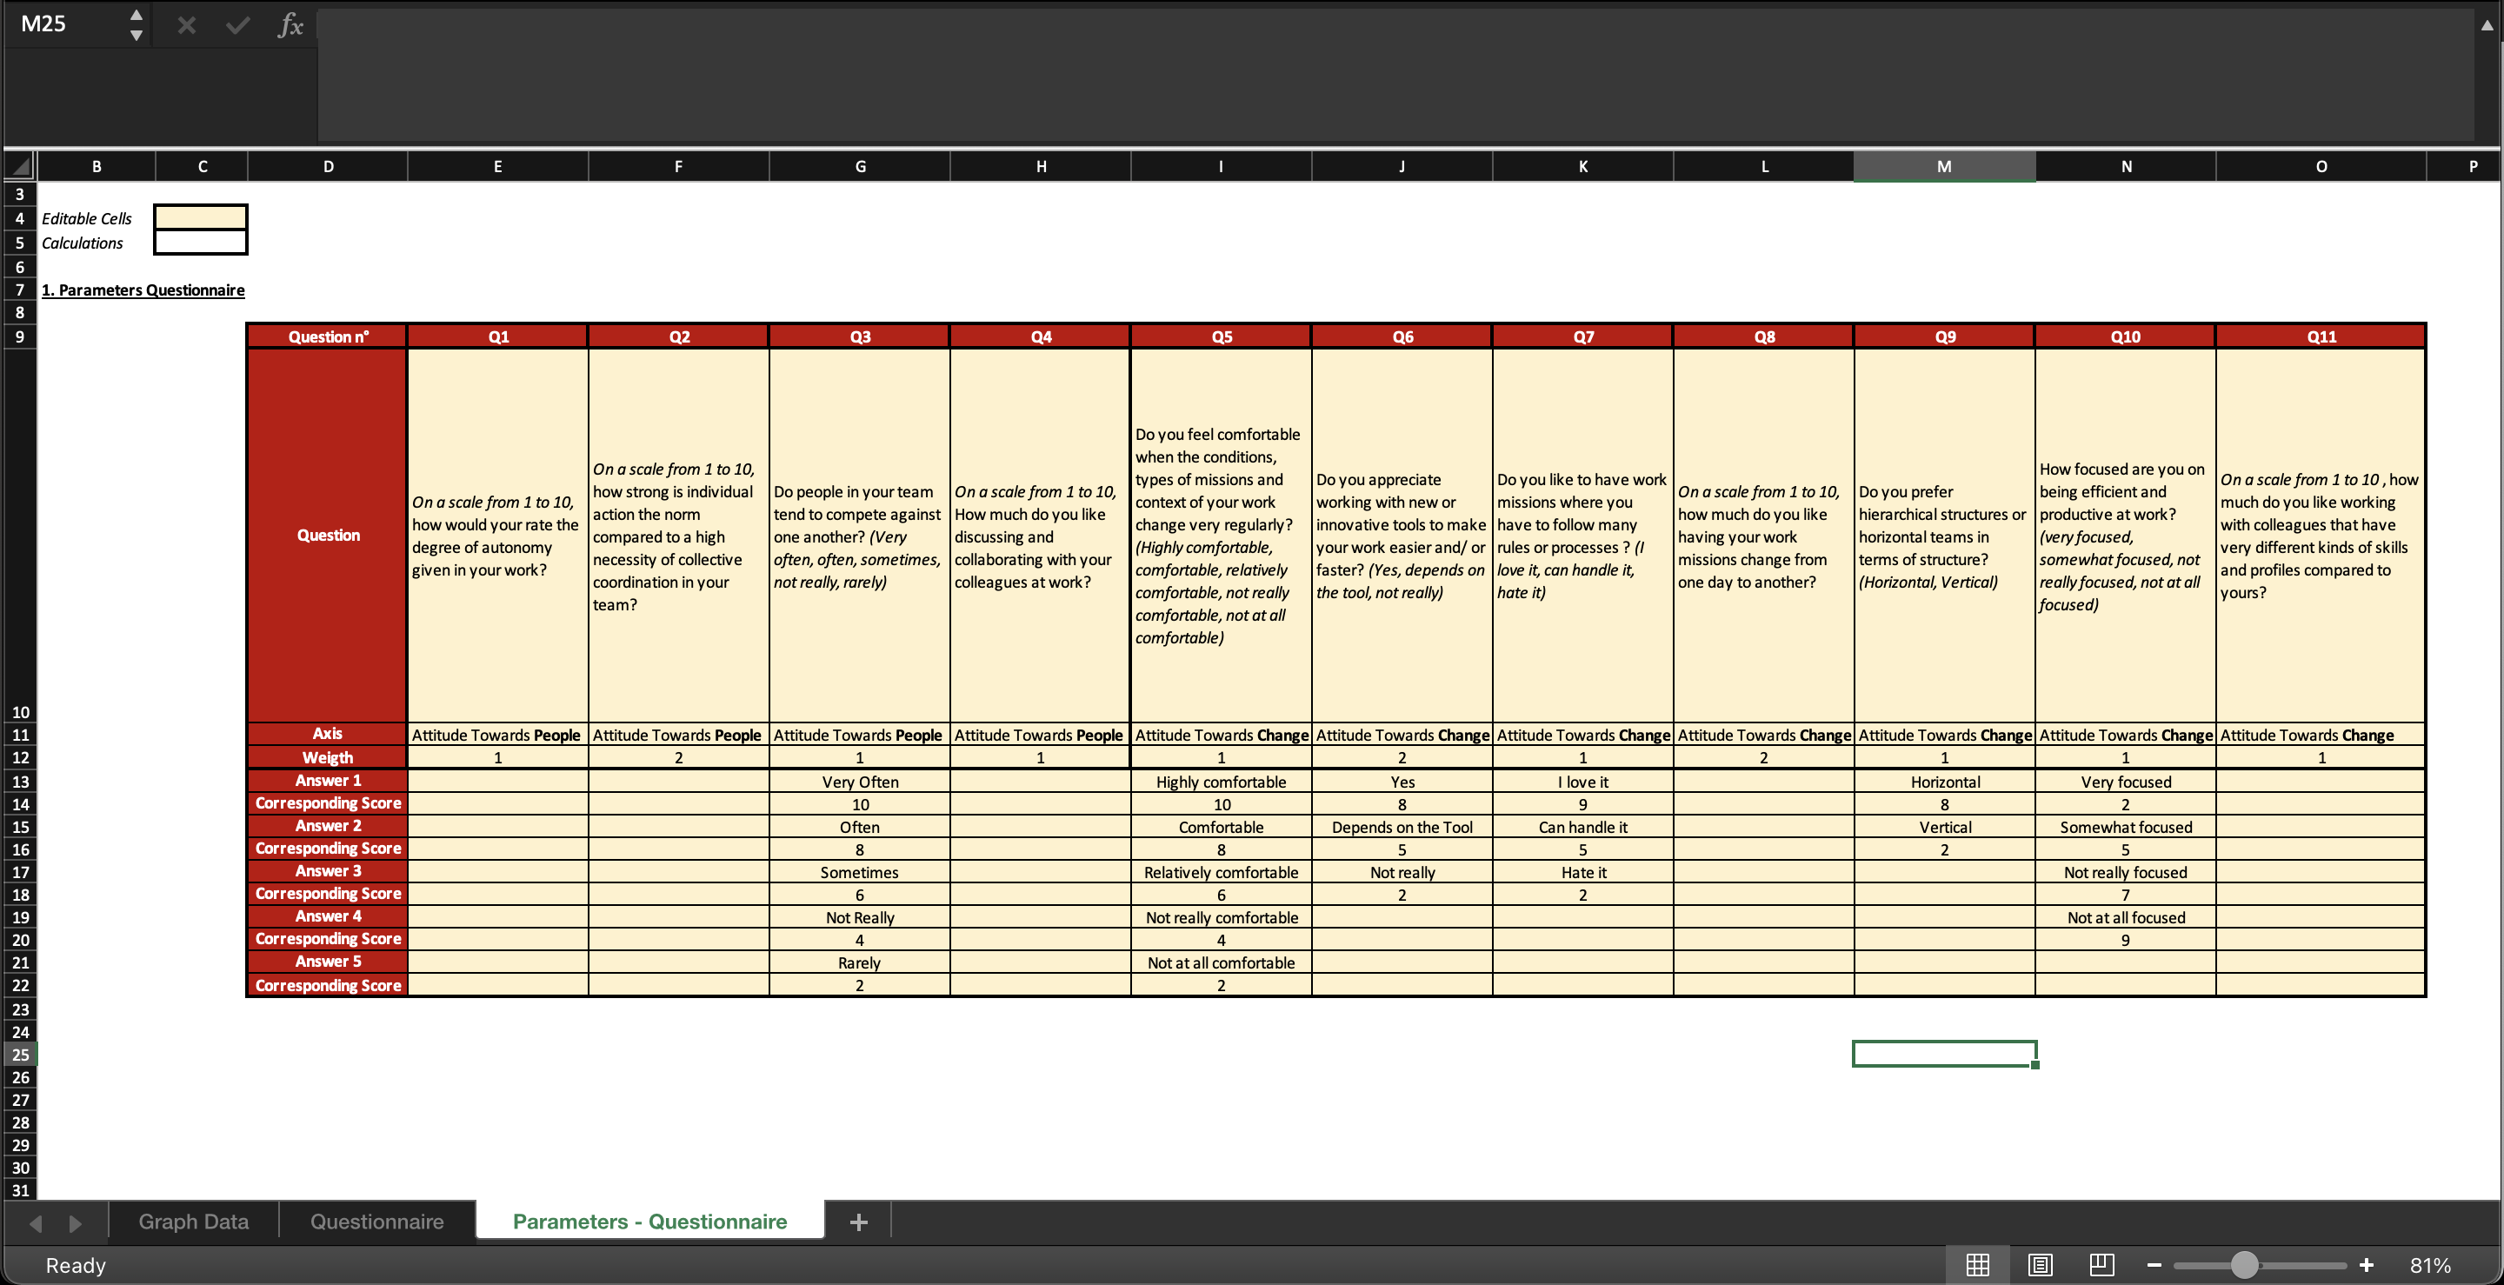Click the Question n° header cell
Viewport: 2504px width, 1285px height.
[329, 336]
